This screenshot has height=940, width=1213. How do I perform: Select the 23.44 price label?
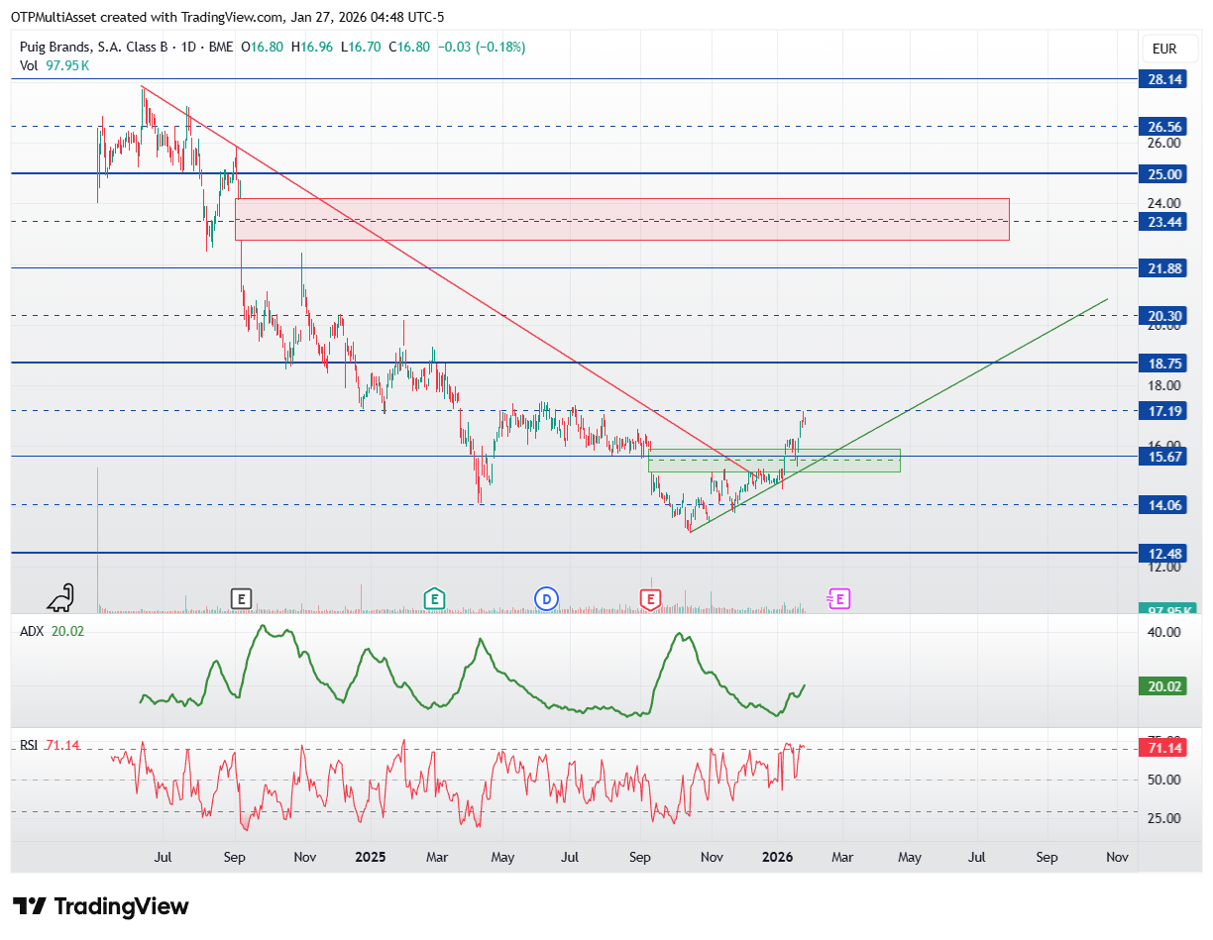1162,221
